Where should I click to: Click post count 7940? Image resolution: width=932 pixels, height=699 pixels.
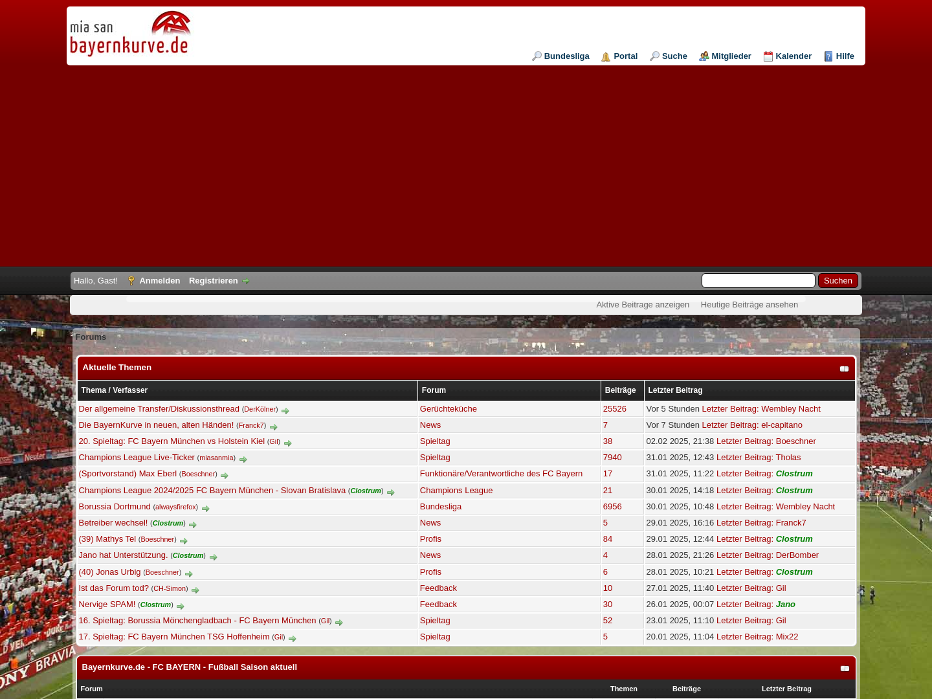[612, 458]
